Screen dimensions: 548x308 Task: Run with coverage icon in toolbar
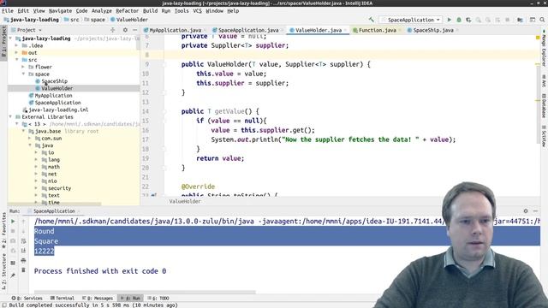(468, 20)
